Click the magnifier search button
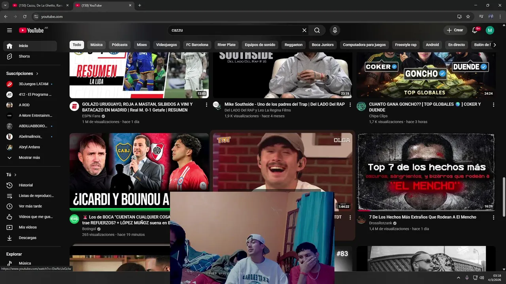 pos(317,30)
